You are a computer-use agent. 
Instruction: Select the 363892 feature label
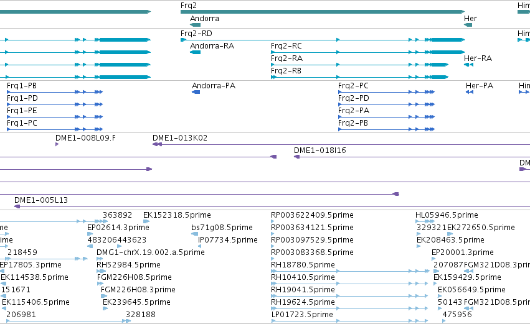point(117,215)
